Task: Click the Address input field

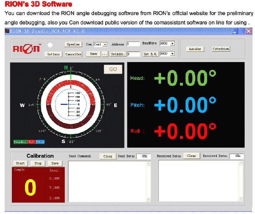Action: (133, 44)
